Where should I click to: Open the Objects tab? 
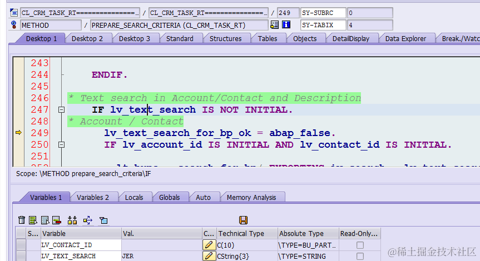(305, 38)
